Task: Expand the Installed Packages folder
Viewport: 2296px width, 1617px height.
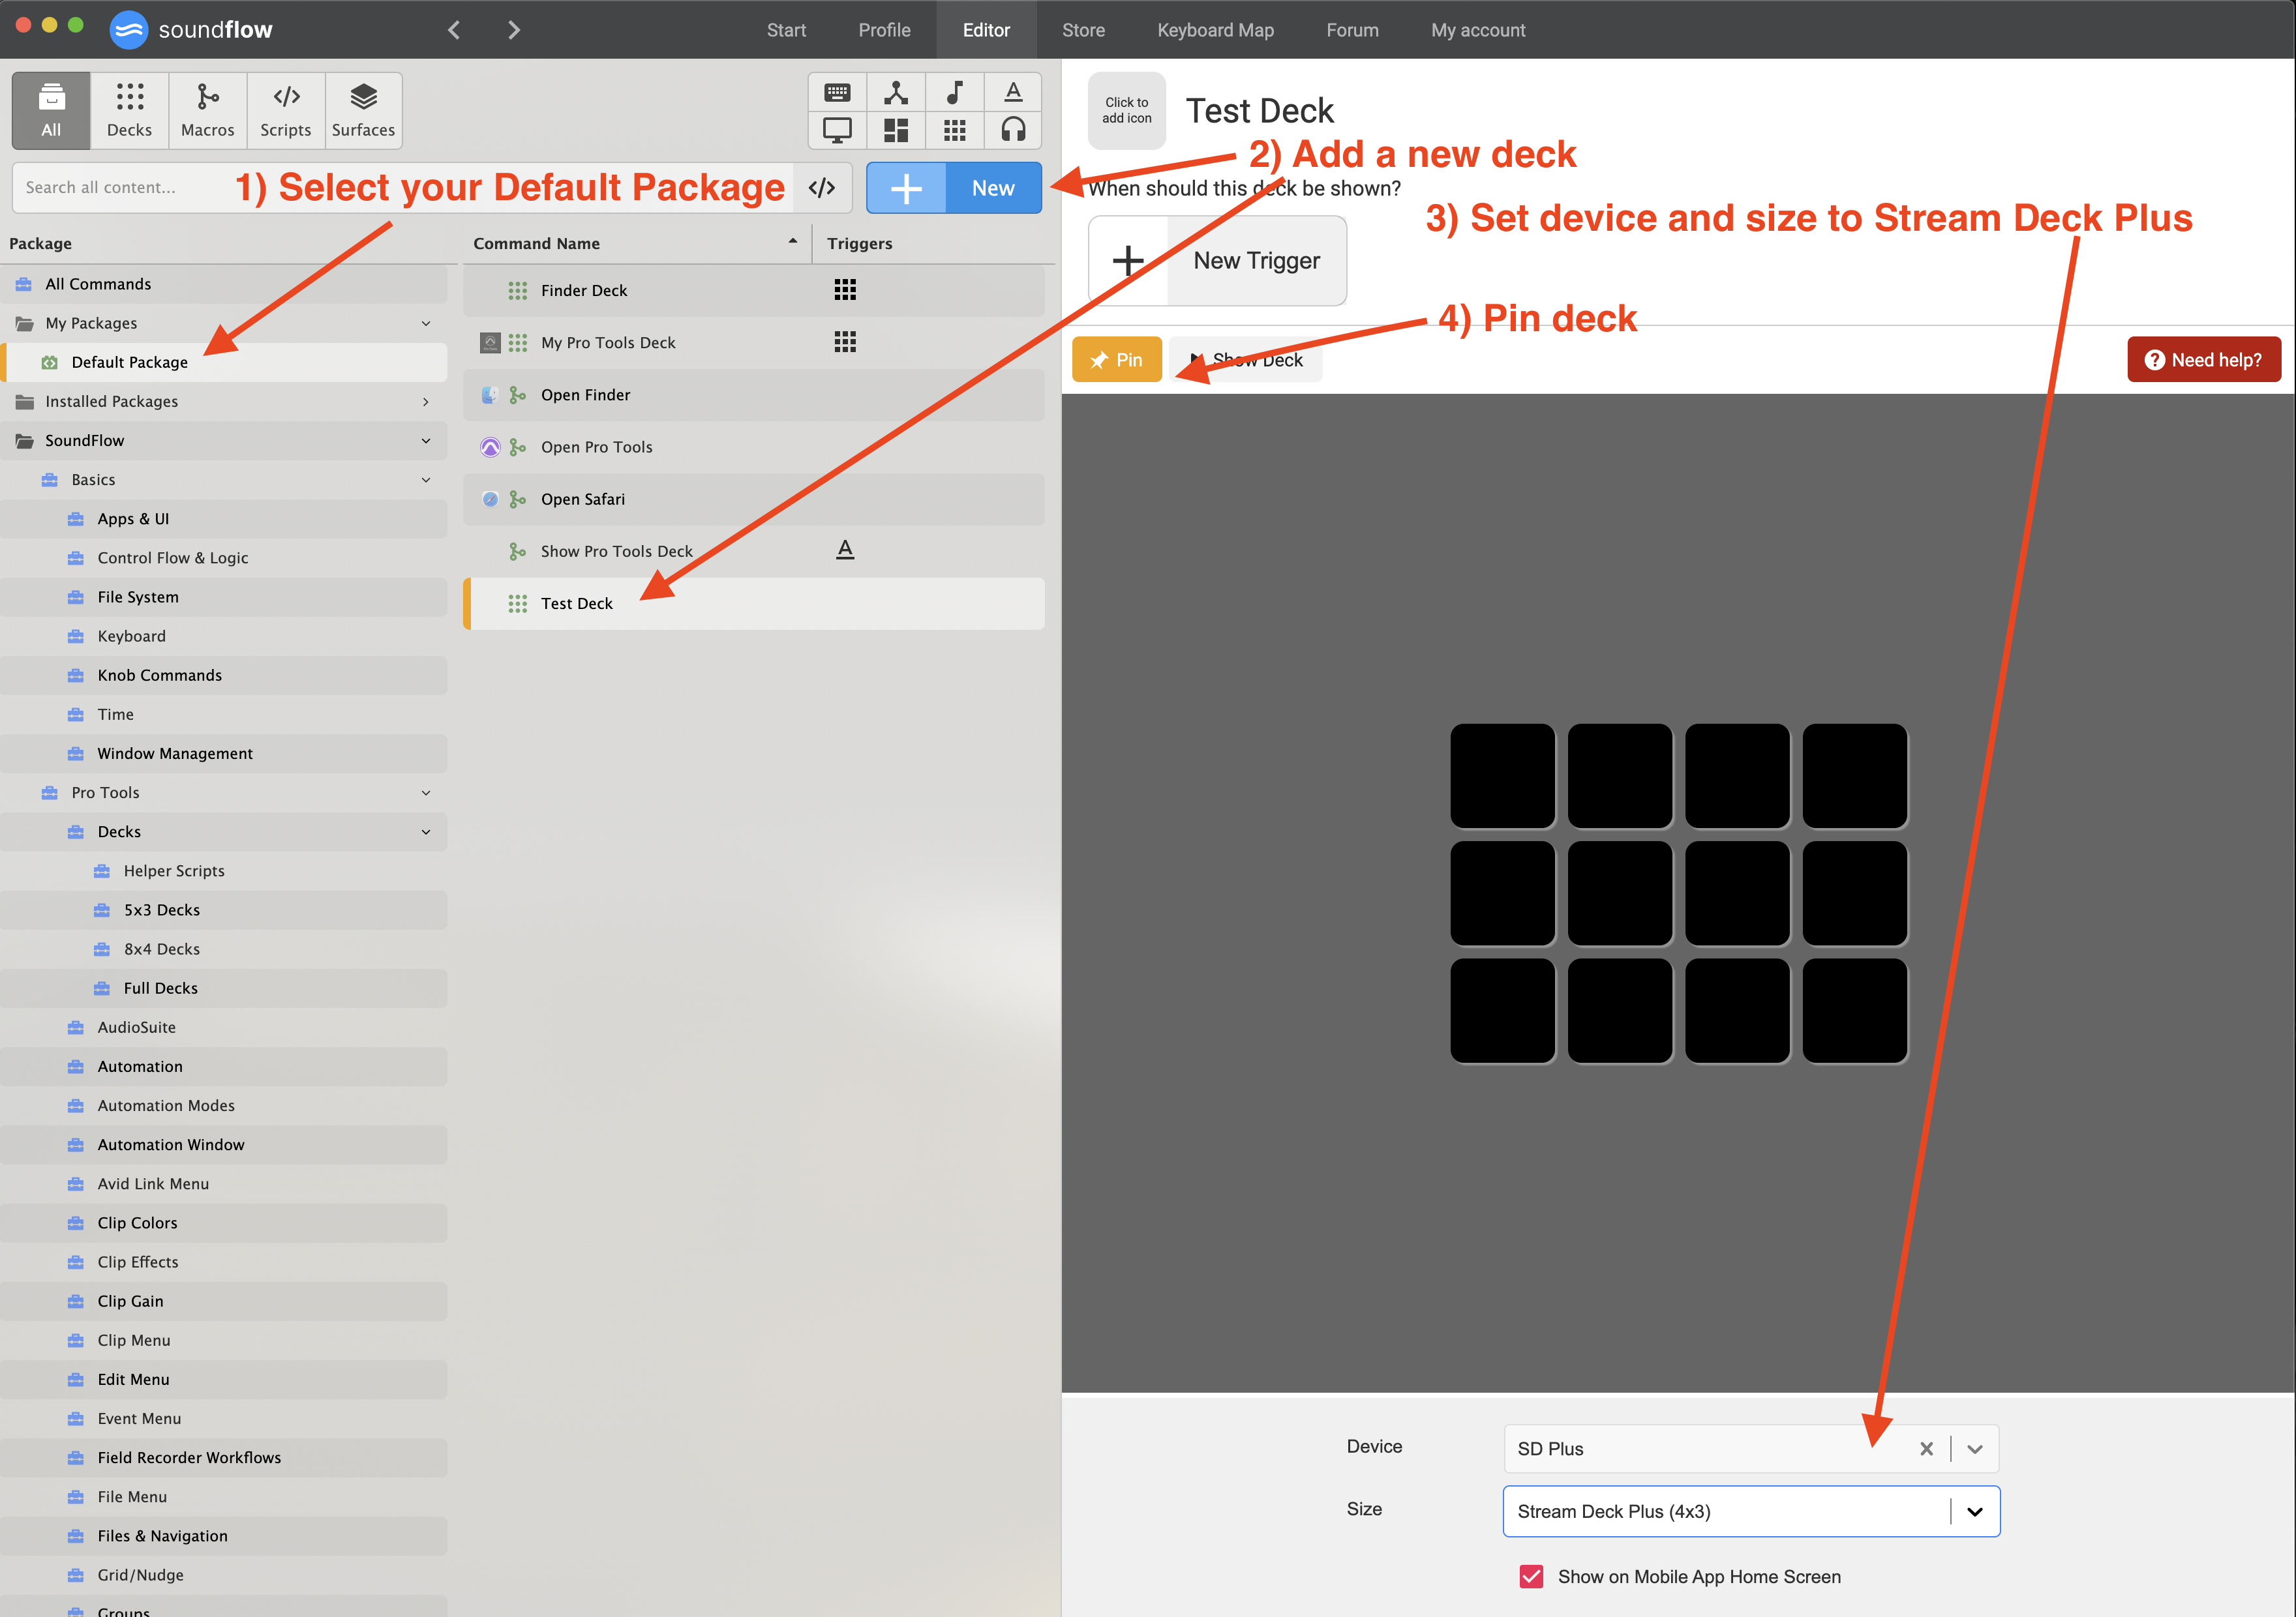Action: point(426,401)
